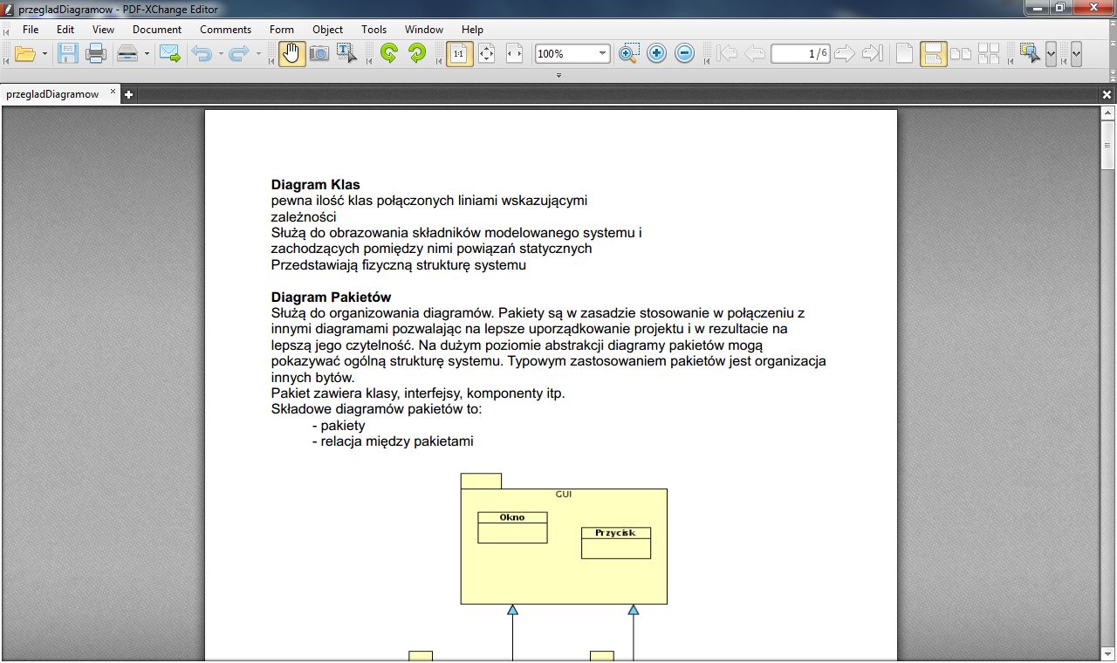Activate the Select Text tool
1117x663 pixels.
point(347,54)
